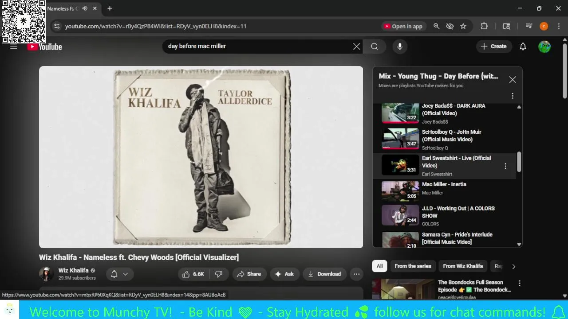Click the Ask button
The image size is (568, 319).
coord(284,274)
